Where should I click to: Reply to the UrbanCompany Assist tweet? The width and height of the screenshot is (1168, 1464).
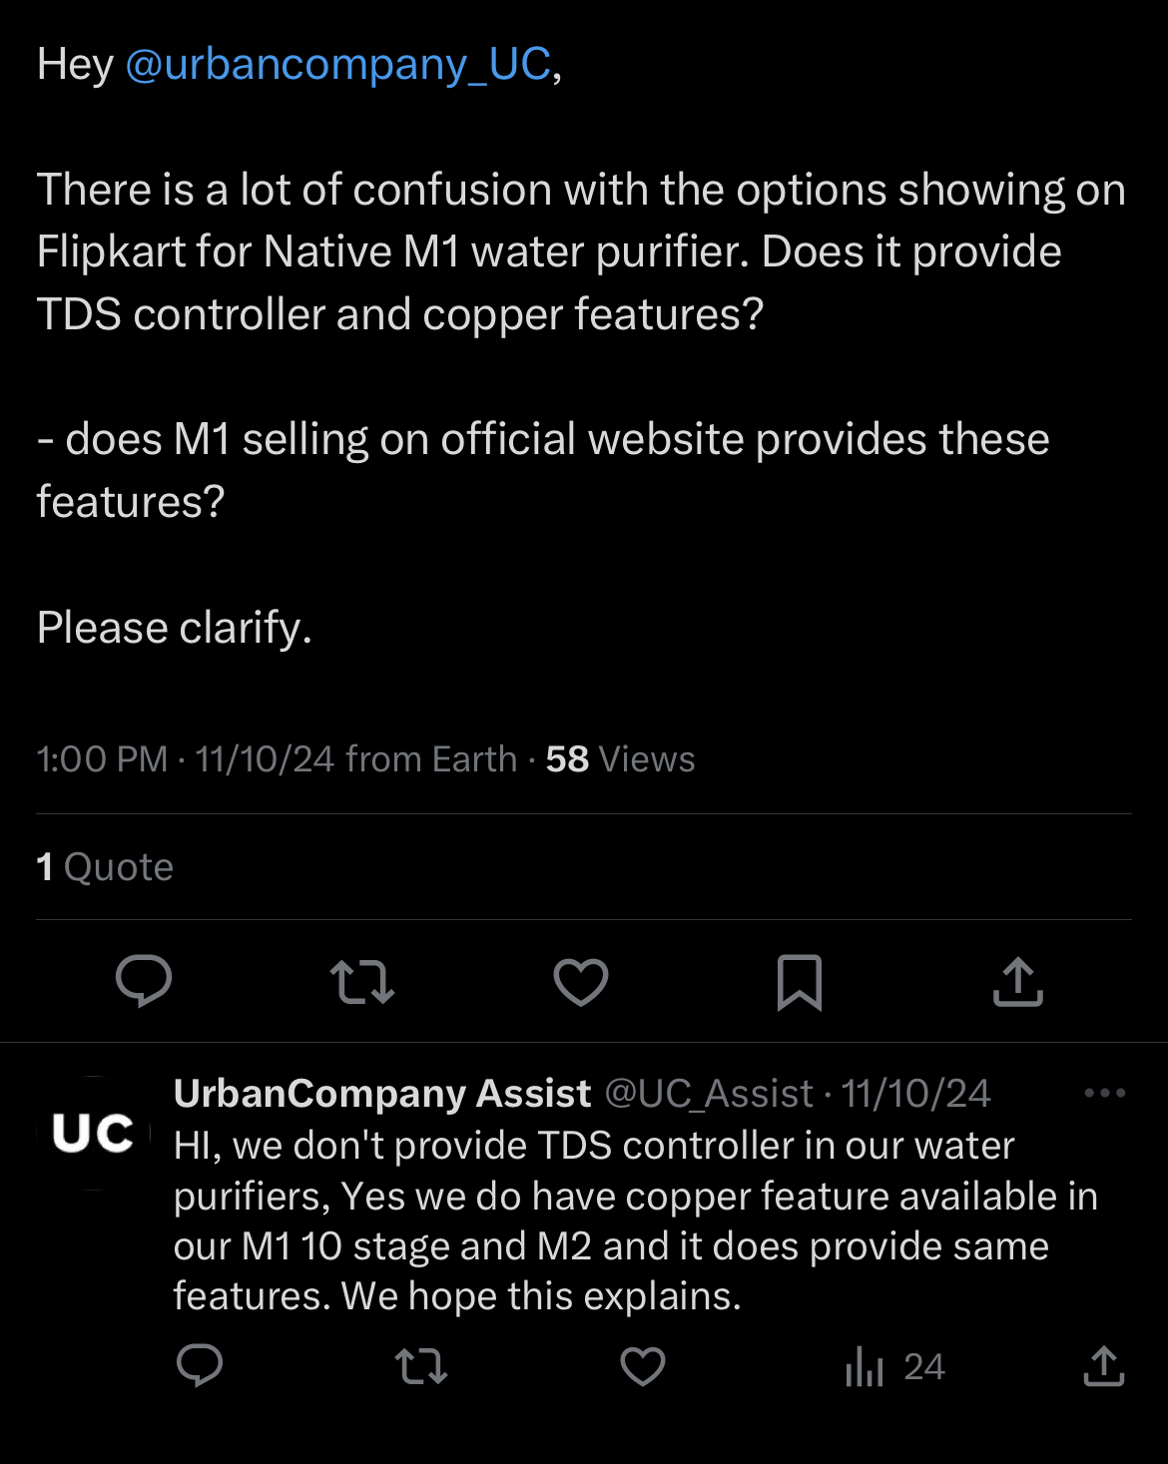[x=200, y=1366]
